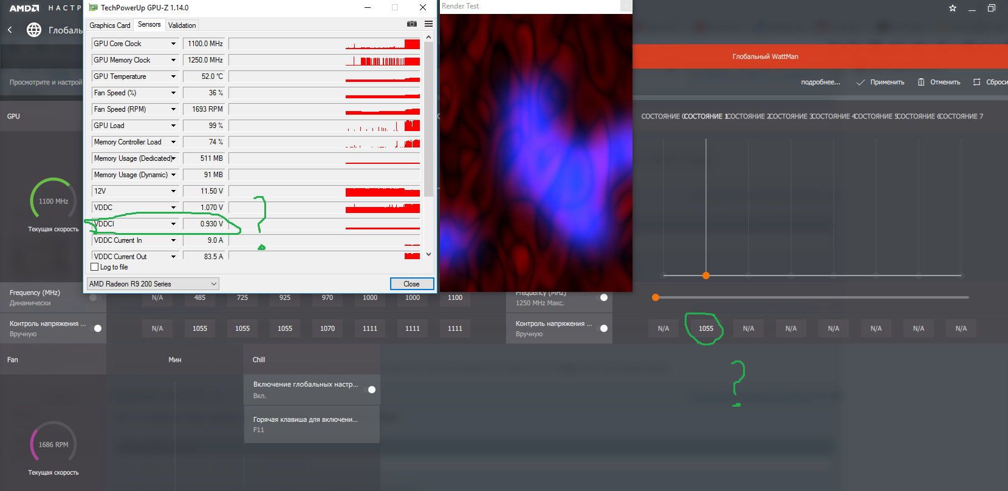Toggle memory Frequency 1250 MHz Макс. switch
This screenshot has height=491, width=1008.
pyautogui.click(x=603, y=297)
